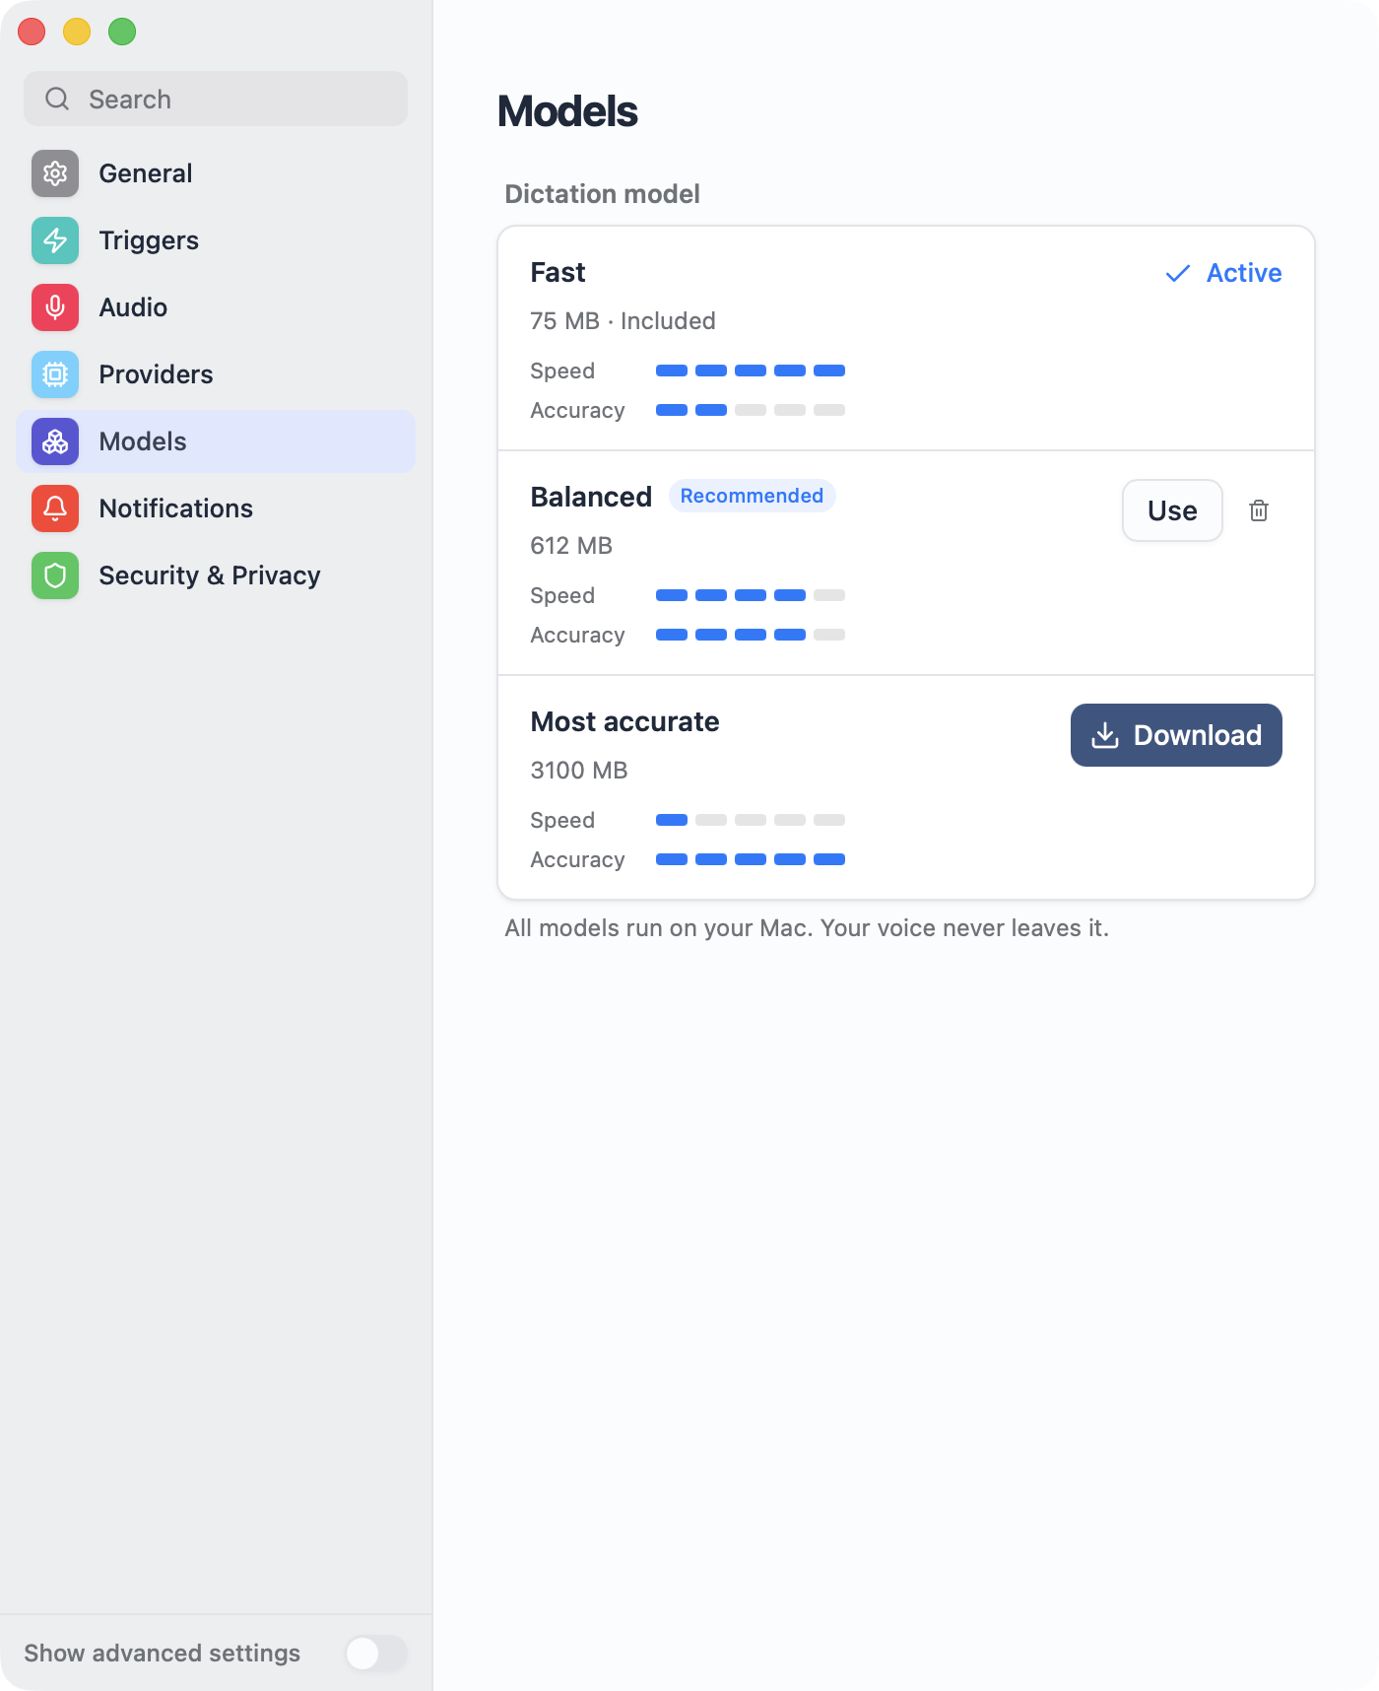The height and width of the screenshot is (1691, 1379).
Task: Go to Triggers settings
Action: click(x=216, y=240)
